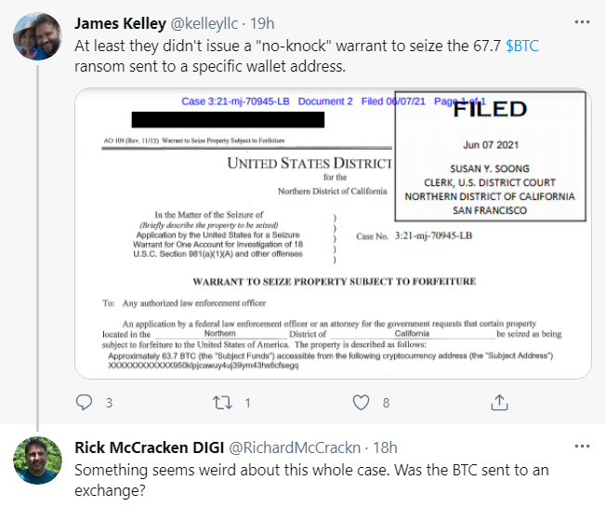606x507 pixels.
Task: Like the tweet with the heart icon
Action: click(361, 403)
